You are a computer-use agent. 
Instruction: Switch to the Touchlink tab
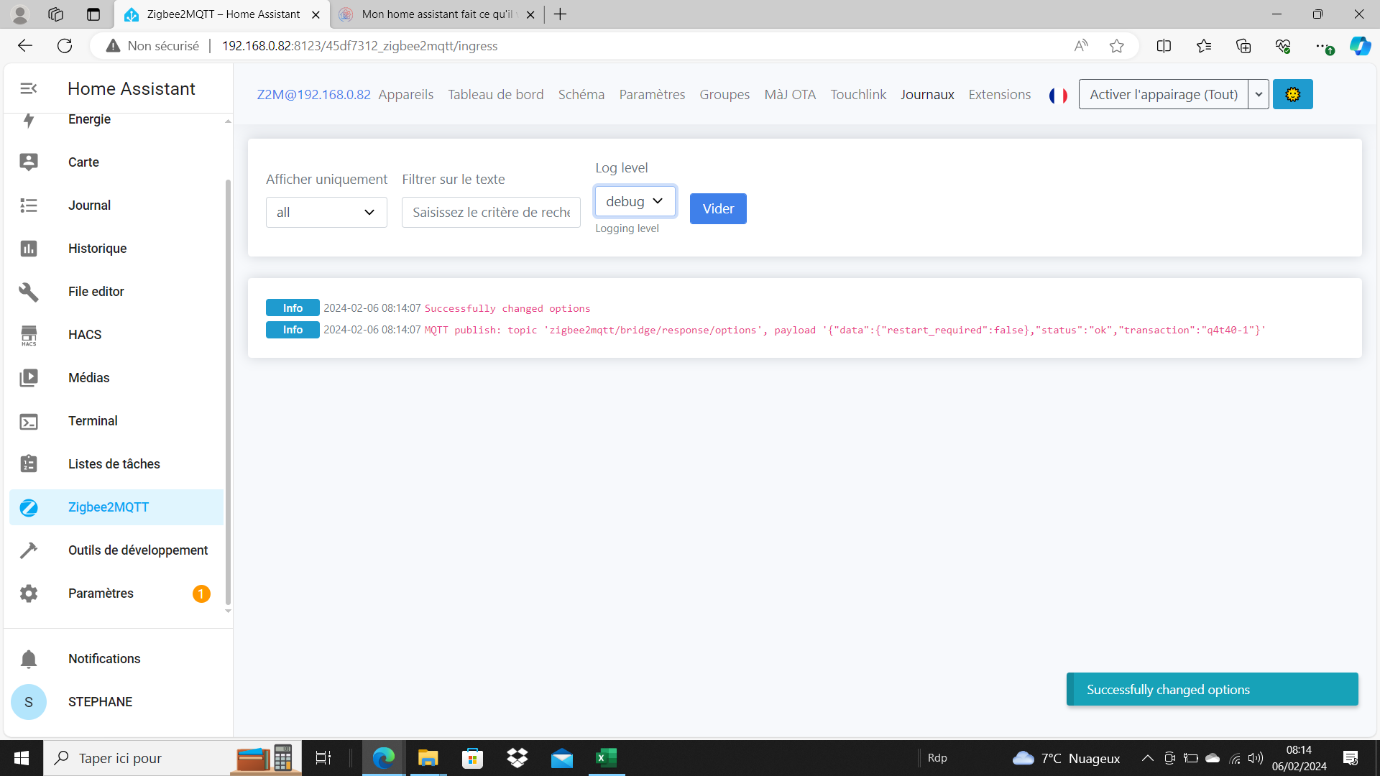point(858,95)
